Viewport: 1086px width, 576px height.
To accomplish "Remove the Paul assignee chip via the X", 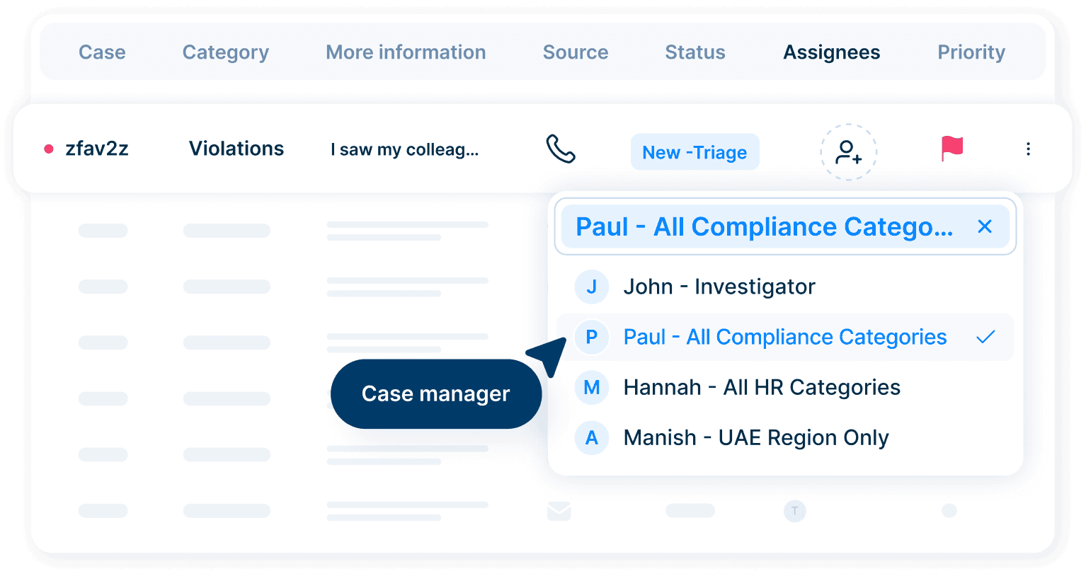I will [x=985, y=226].
